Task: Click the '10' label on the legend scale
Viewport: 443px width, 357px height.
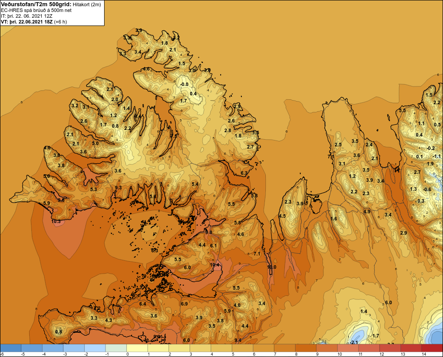Action: point(340,354)
